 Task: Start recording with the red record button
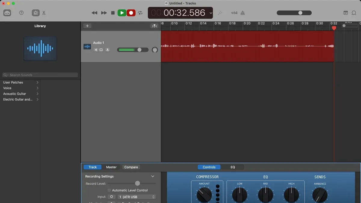131,13
